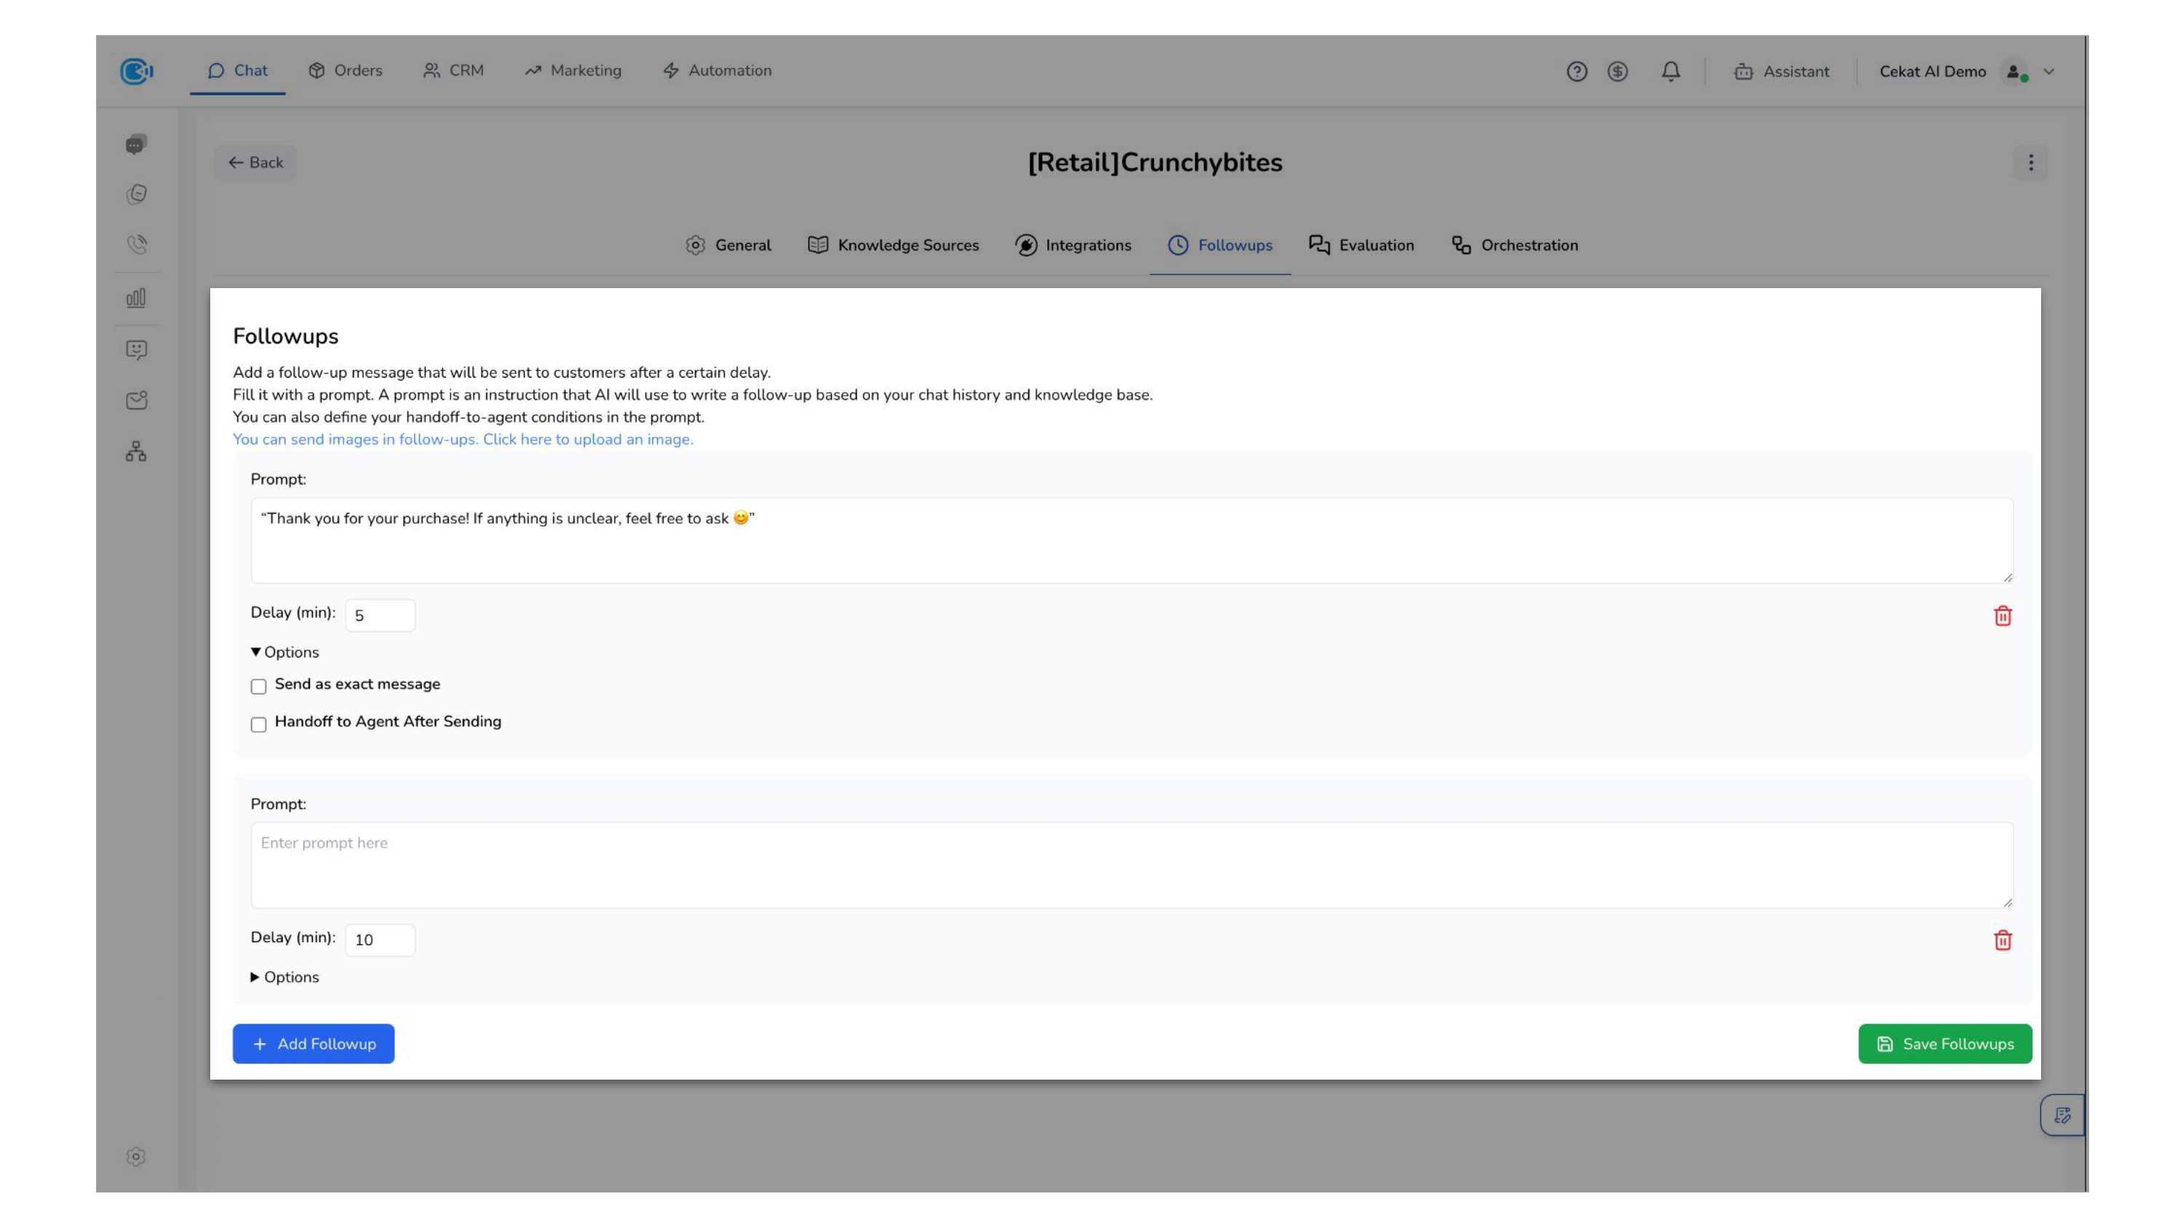Open the CRM menu
This screenshot has width=2183, height=1228.
[x=453, y=71]
